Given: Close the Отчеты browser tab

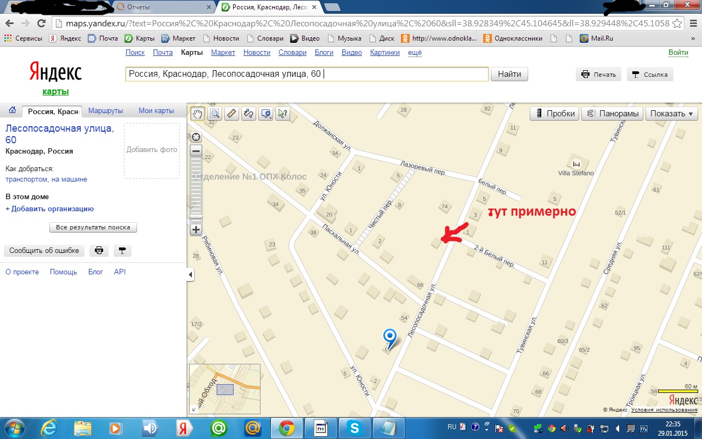Looking at the screenshot, I should pyautogui.click(x=208, y=7).
